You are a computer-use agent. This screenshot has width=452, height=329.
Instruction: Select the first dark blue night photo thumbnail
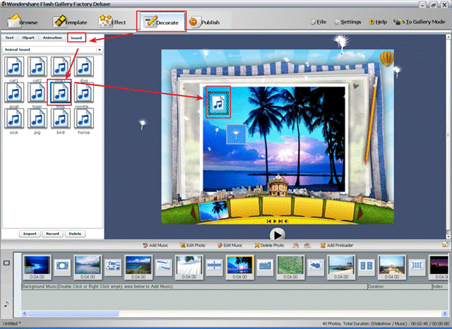point(37,268)
